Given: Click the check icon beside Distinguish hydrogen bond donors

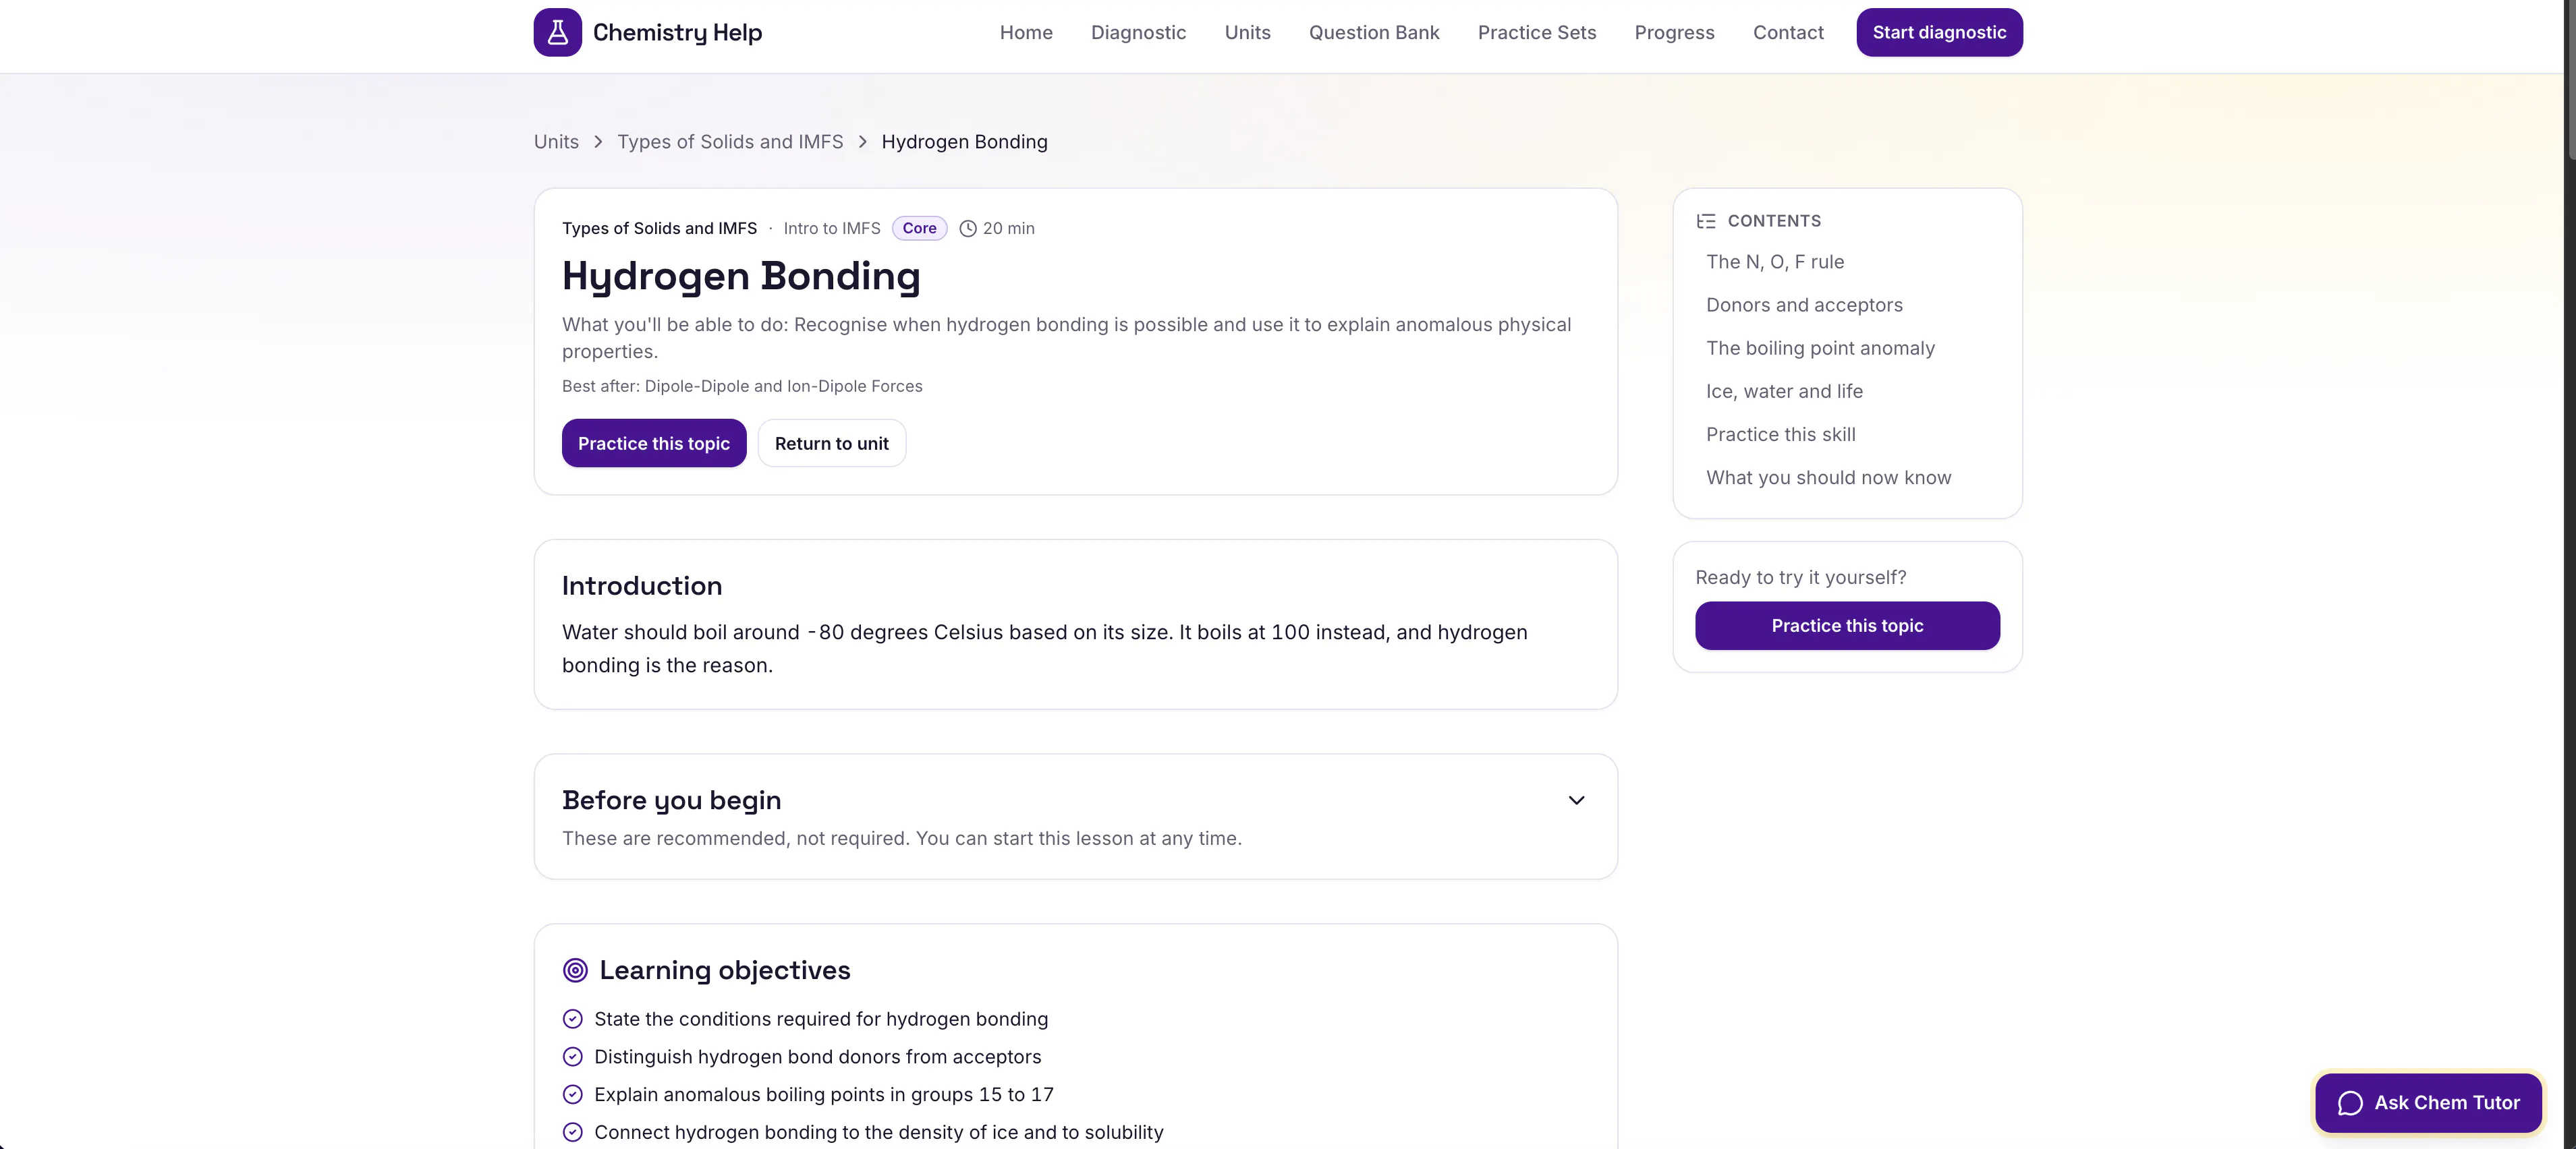Looking at the screenshot, I should point(573,1057).
